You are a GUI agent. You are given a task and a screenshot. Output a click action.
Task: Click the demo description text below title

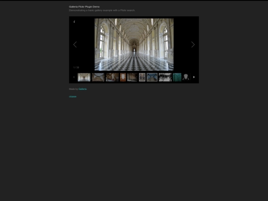(102, 10)
